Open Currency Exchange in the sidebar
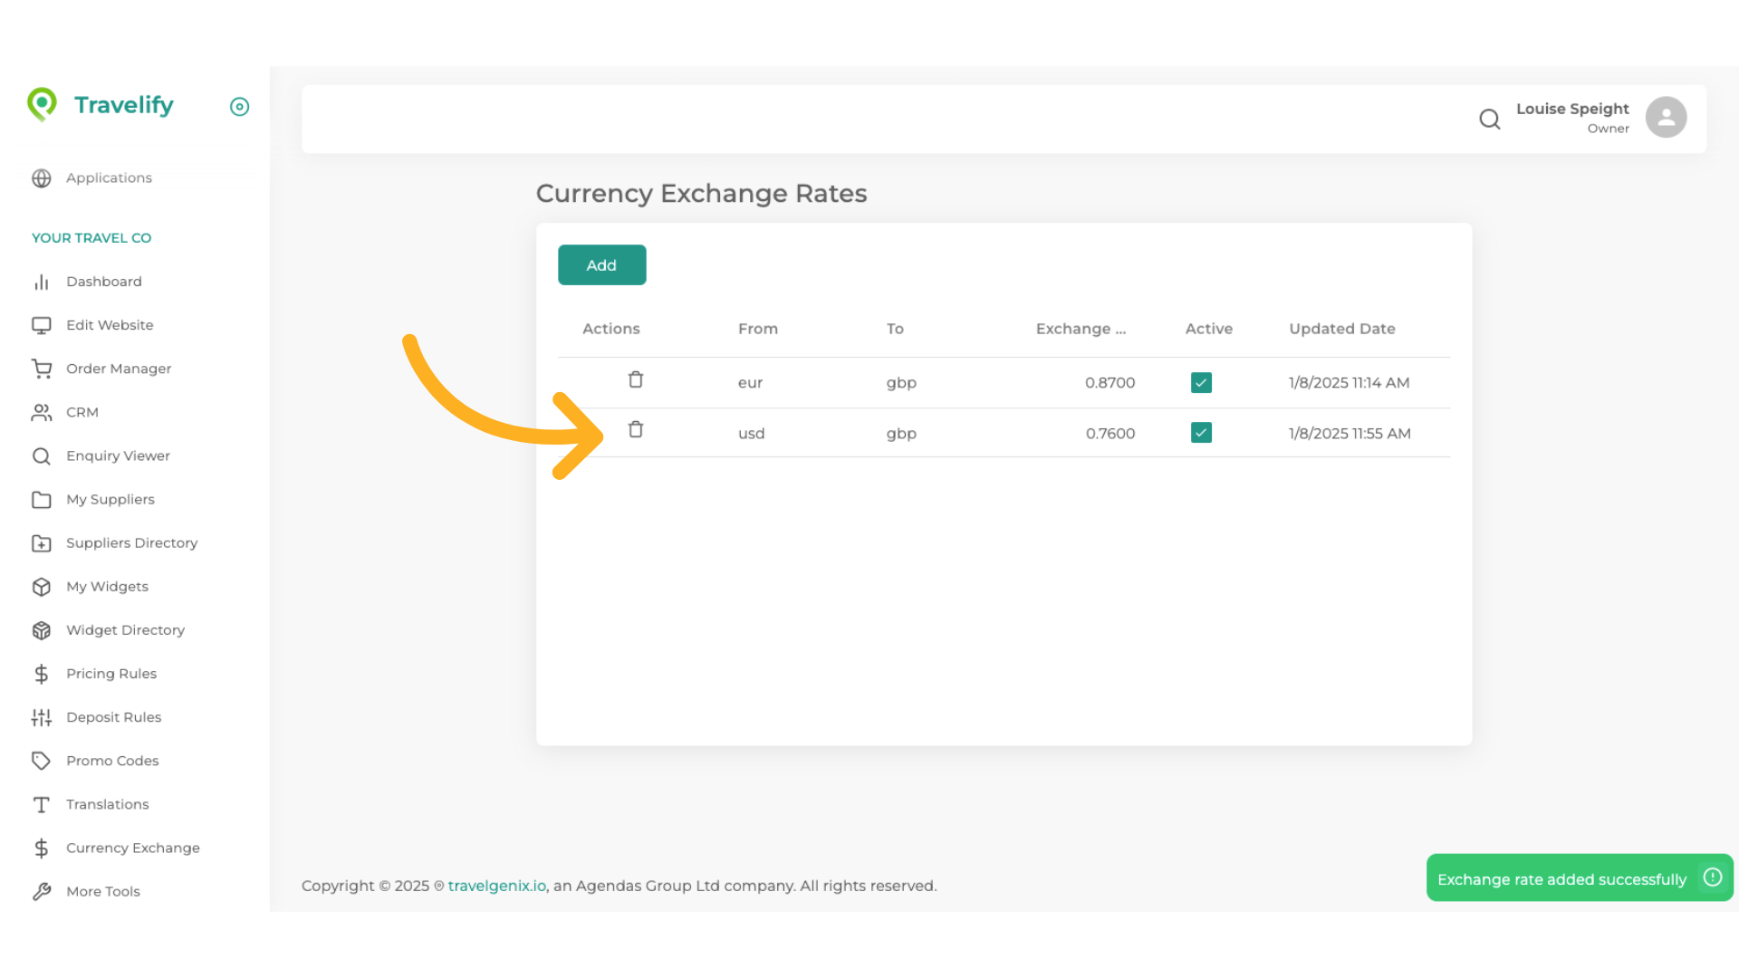This screenshot has width=1739, height=978. [x=132, y=848]
